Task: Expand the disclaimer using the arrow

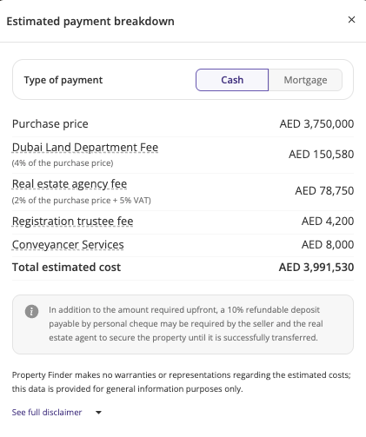Action: pyautogui.click(x=98, y=413)
